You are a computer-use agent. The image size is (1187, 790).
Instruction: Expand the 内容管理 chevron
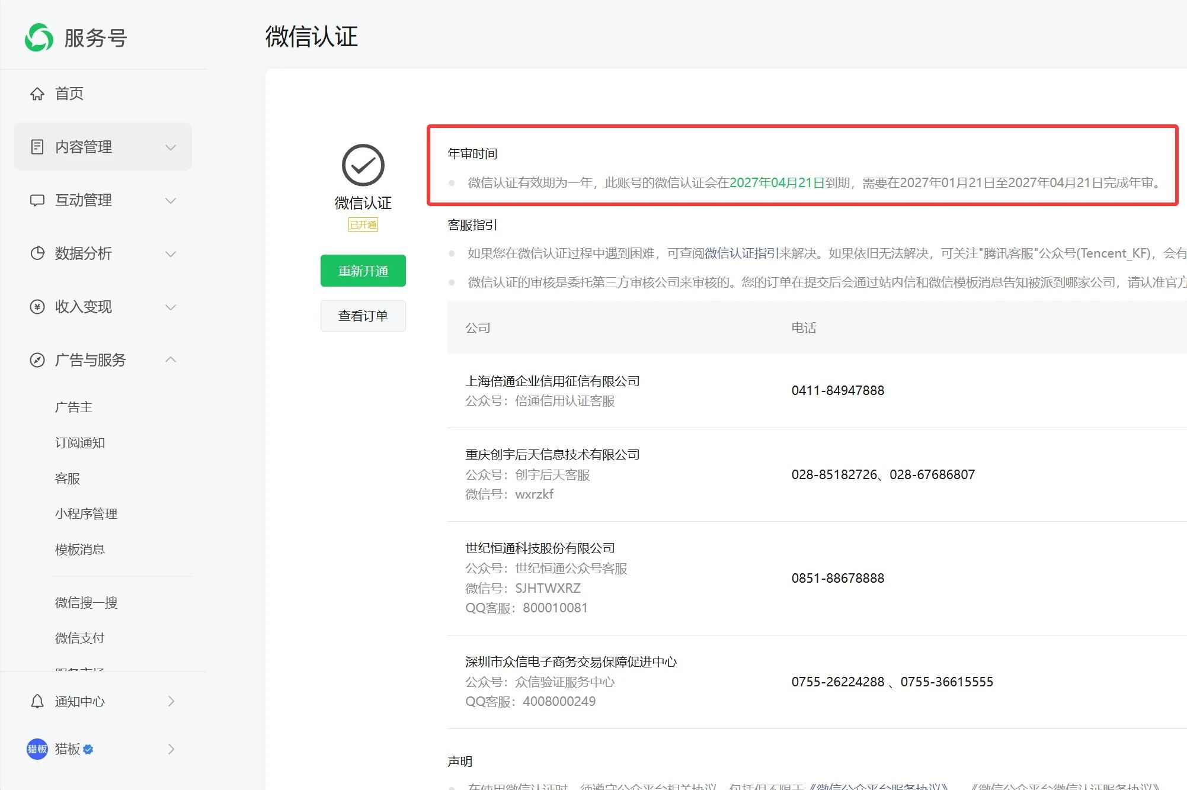coord(171,147)
